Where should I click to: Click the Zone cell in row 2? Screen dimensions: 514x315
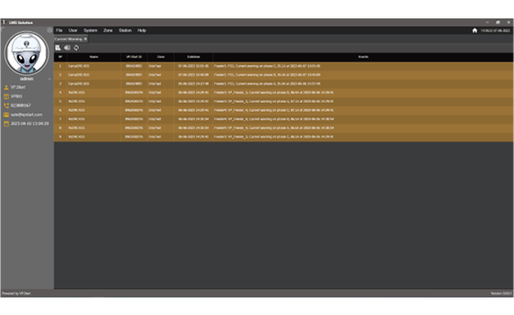point(161,75)
